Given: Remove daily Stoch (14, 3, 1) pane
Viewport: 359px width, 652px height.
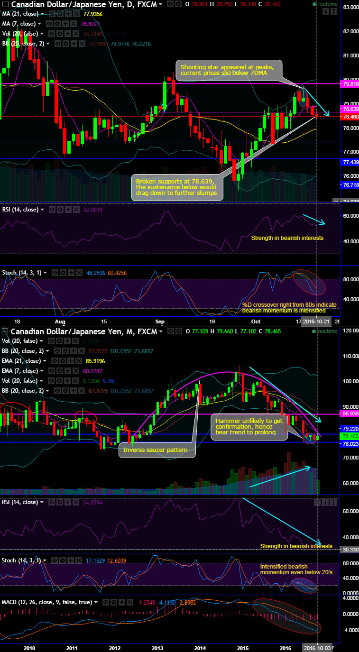Looking at the screenshot, I should tap(79, 273).
